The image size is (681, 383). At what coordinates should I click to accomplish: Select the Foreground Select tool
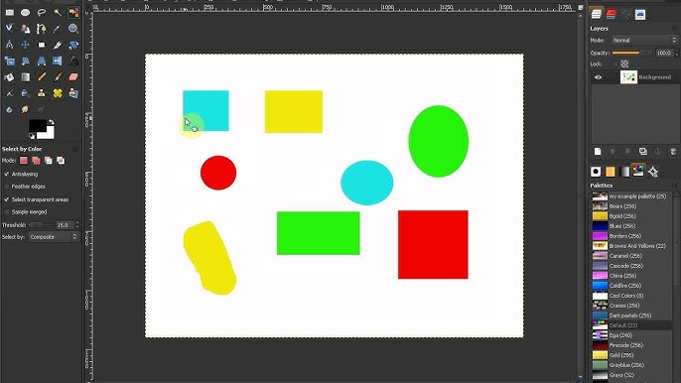point(26,29)
